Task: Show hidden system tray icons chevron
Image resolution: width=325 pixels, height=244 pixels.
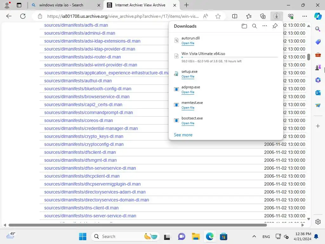Action: click(254, 236)
